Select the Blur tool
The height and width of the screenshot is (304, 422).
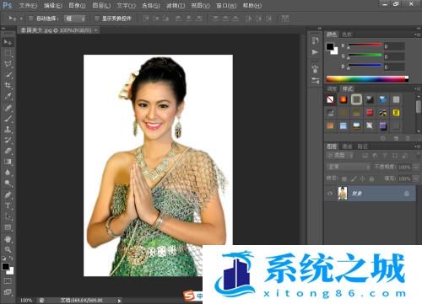tap(8, 173)
